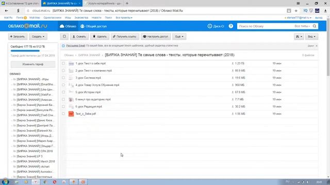The width and height of the screenshot is (330, 185).
Task: Check the box for 1 урок Текст о себе.mp4
Action: pos(63,63)
